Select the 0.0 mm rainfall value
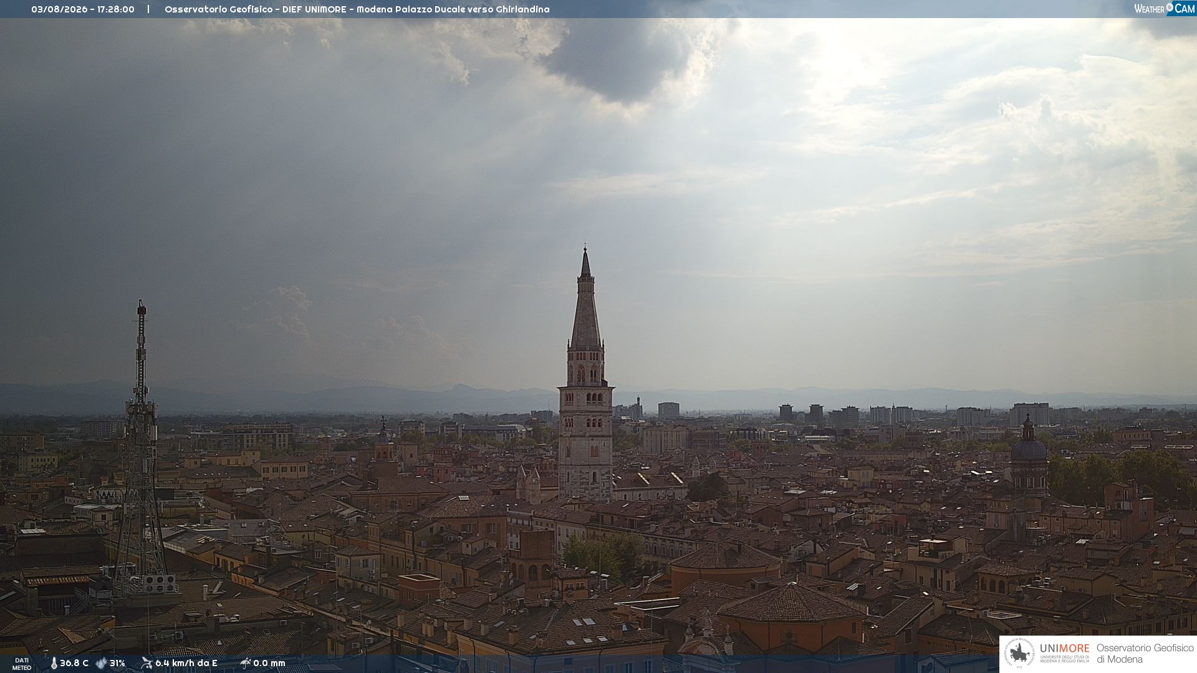The image size is (1197, 673). click(269, 663)
